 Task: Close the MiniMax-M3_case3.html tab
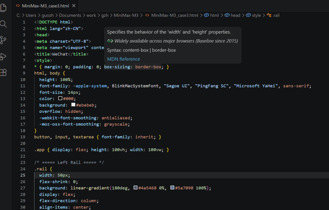[x=74, y=6]
